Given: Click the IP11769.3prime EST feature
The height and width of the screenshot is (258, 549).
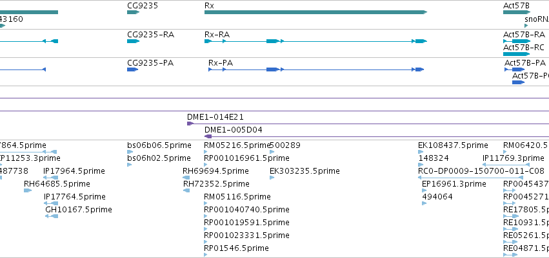Looking at the screenshot, I should (x=506, y=165).
